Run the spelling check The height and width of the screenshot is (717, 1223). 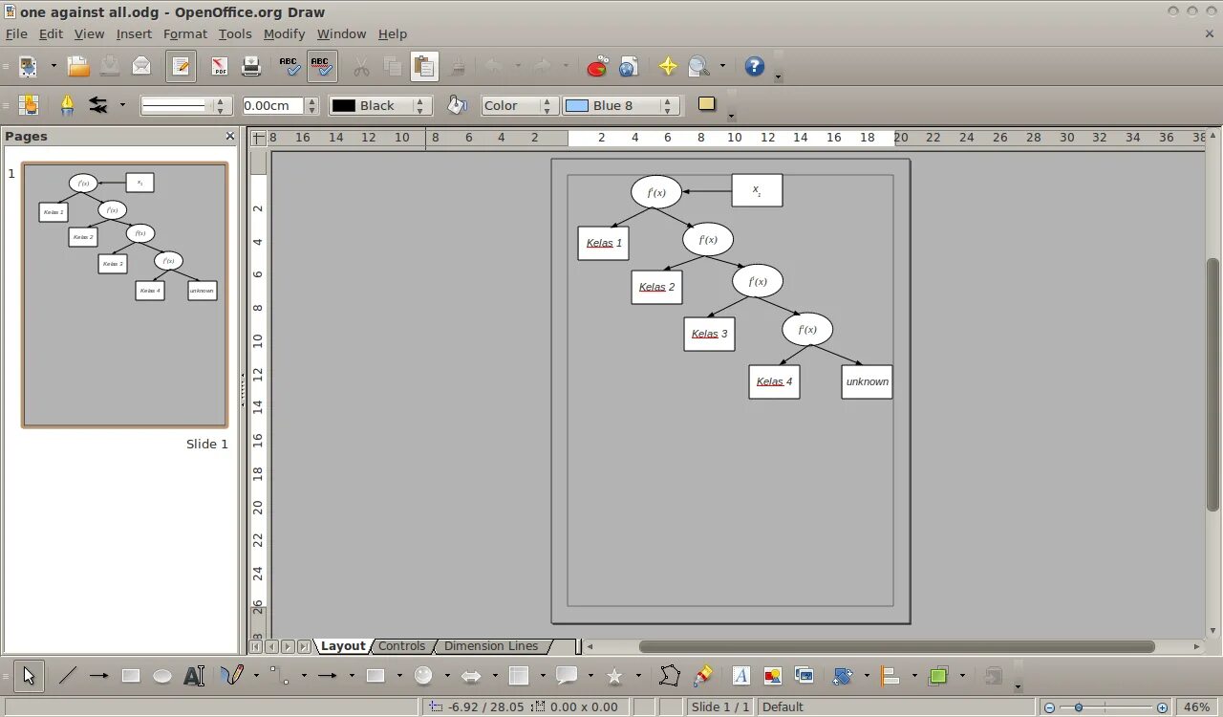[290, 66]
